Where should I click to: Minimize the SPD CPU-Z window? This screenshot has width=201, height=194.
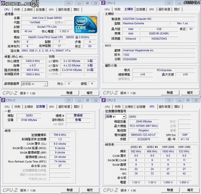(180, 100)
